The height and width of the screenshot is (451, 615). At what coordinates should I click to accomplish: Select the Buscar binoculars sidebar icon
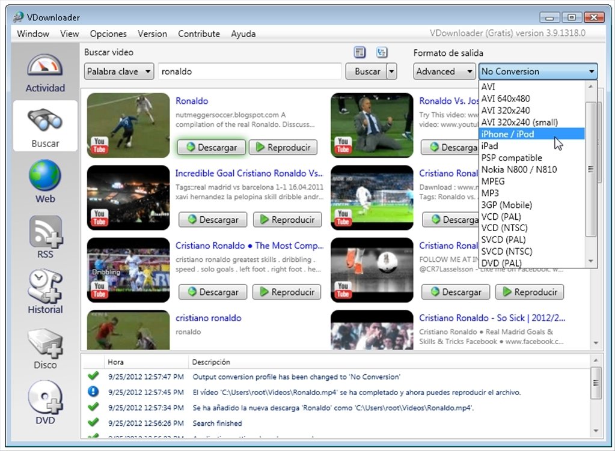[x=45, y=126]
